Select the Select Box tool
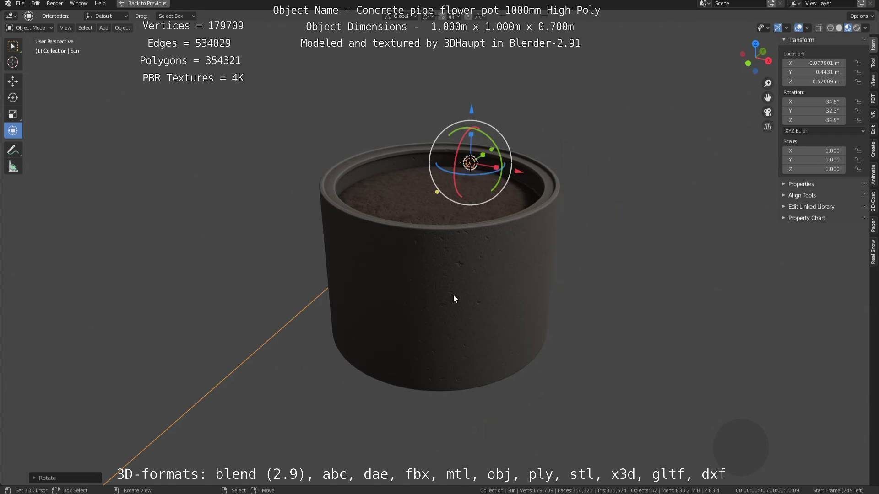 [13, 46]
